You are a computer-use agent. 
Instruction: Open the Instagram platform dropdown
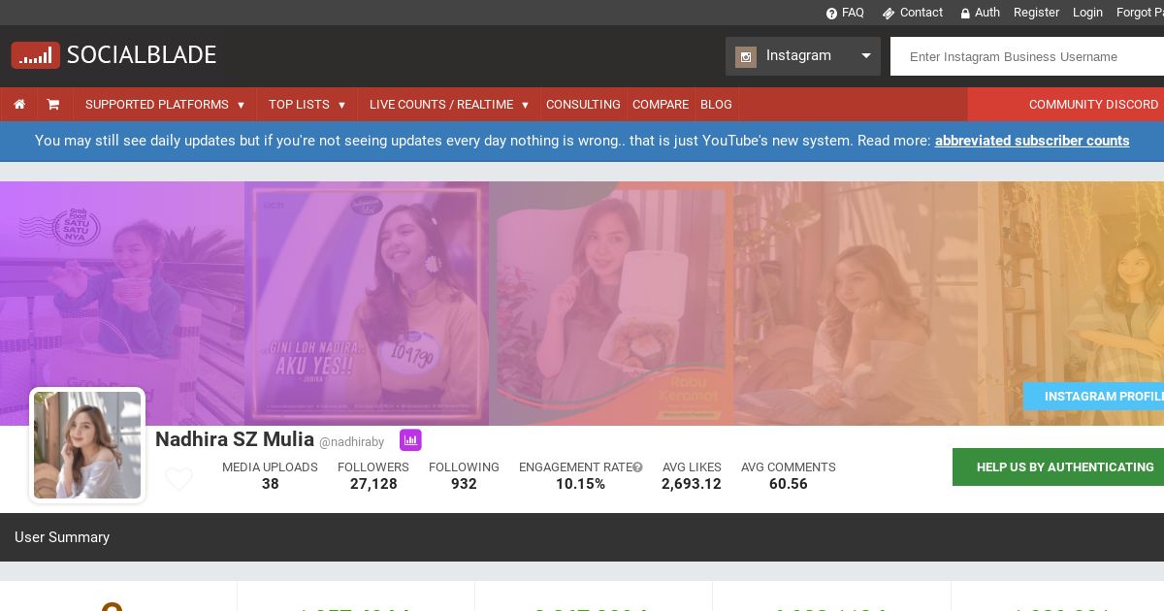click(x=803, y=56)
